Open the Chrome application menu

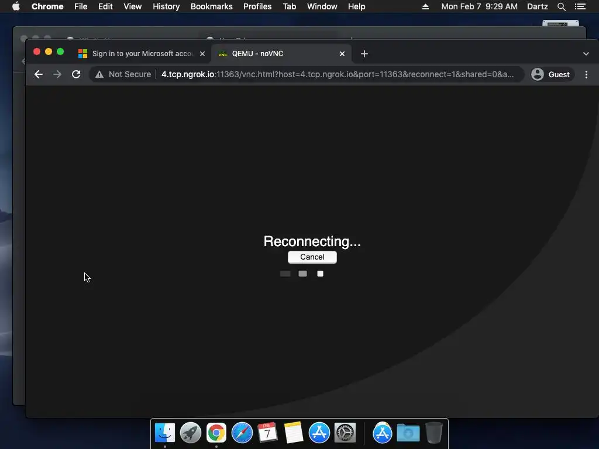click(47, 6)
